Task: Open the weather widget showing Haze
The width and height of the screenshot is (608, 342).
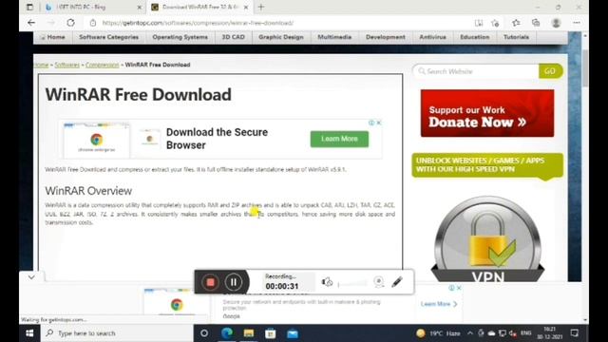Action: coord(438,333)
